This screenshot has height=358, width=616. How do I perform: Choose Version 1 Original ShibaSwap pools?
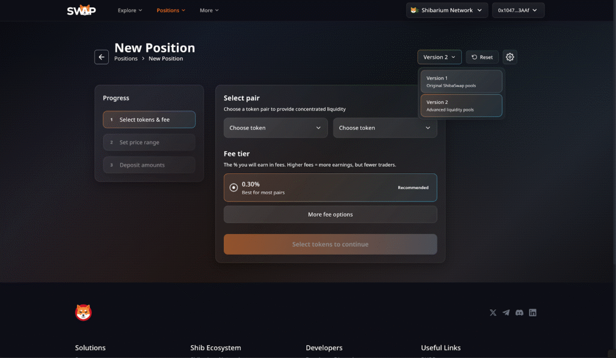click(461, 81)
